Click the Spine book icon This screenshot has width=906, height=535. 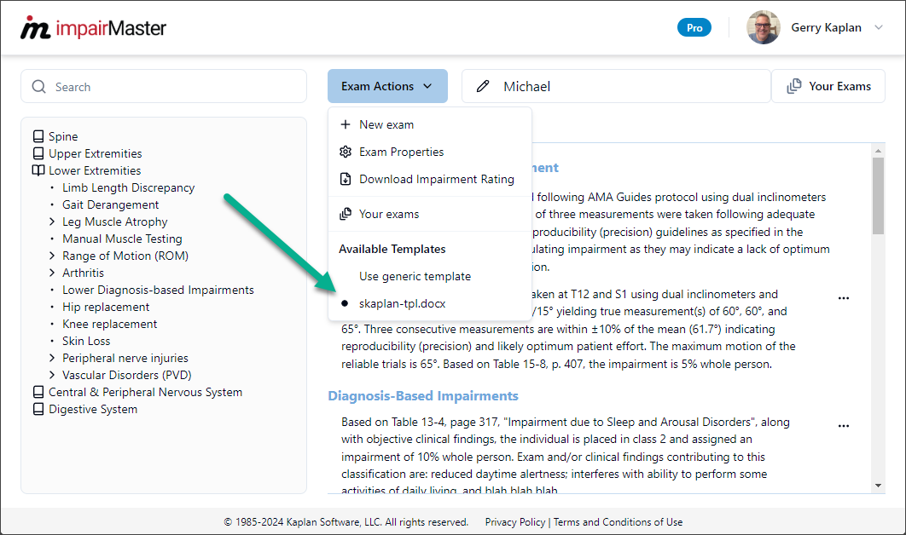[x=38, y=136]
